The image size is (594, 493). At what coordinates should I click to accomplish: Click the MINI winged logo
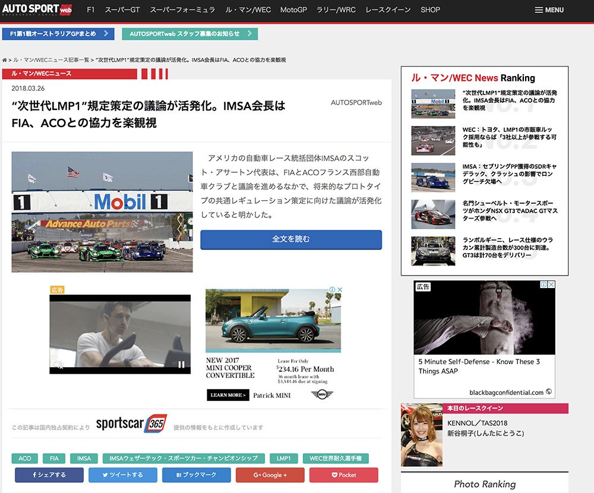(322, 395)
